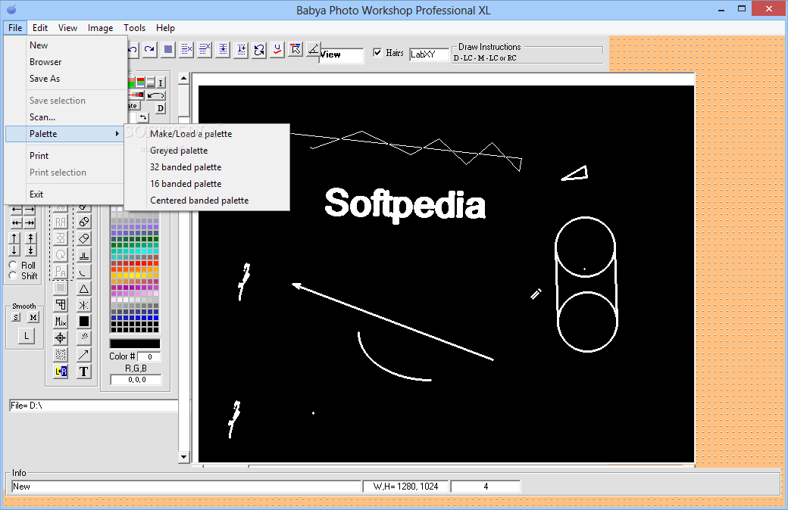Click the Smooth L button
Screen dimensions: 788x510
(27, 336)
